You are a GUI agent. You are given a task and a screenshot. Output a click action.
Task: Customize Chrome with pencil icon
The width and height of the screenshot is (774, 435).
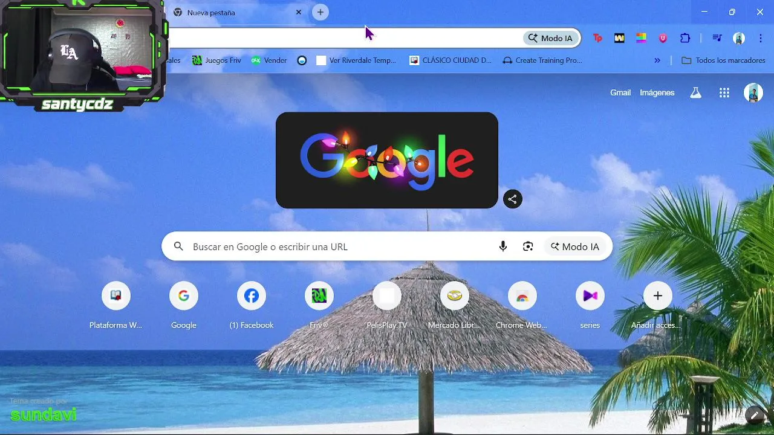click(755, 416)
